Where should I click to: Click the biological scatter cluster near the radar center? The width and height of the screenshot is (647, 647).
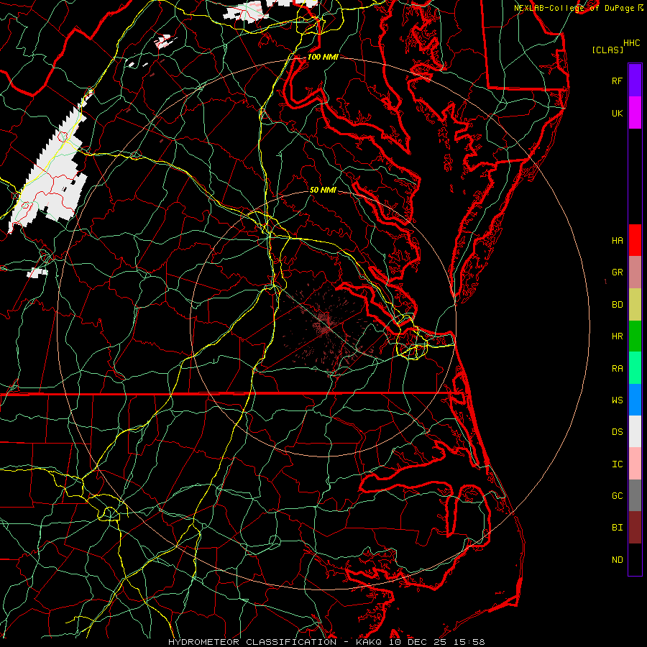[x=325, y=322]
